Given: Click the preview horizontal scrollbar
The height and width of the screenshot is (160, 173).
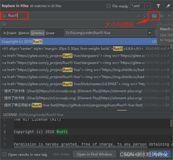Looking at the screenshot, I should click(80, 147).
